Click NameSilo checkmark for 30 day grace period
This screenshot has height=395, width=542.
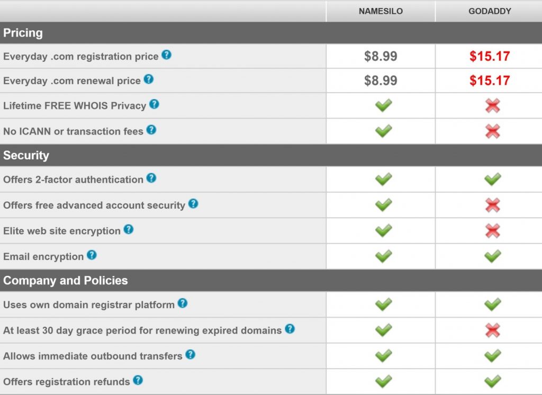(x=384, y=330)
